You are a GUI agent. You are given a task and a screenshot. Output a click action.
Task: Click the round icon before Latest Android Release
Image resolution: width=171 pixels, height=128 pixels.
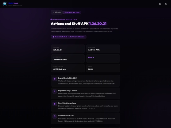tap(51, 19)
